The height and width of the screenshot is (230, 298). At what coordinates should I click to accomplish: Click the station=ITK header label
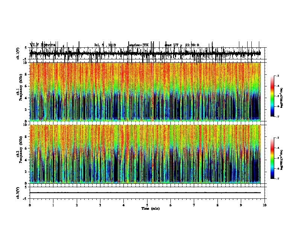coord(139,45)
